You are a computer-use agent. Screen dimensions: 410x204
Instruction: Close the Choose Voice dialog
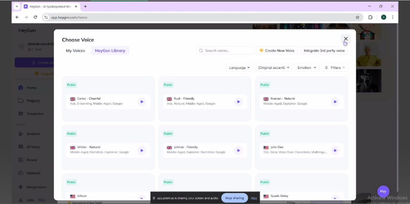tap(346, 39)
